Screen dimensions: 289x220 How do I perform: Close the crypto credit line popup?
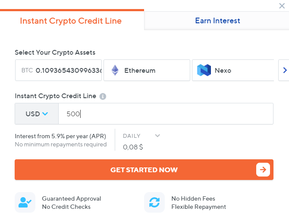[x=282, y=6]
